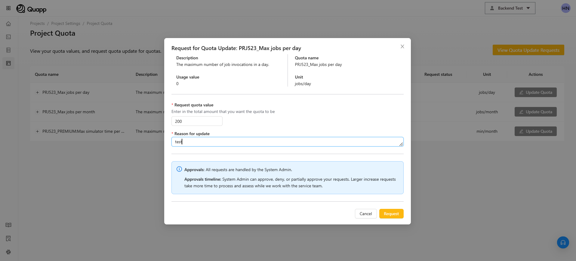The height and width of the screenshot is (261, 576).
Task: Expand the PRJ523_PREMIUM simulator time row
Action: click(38, 131)
